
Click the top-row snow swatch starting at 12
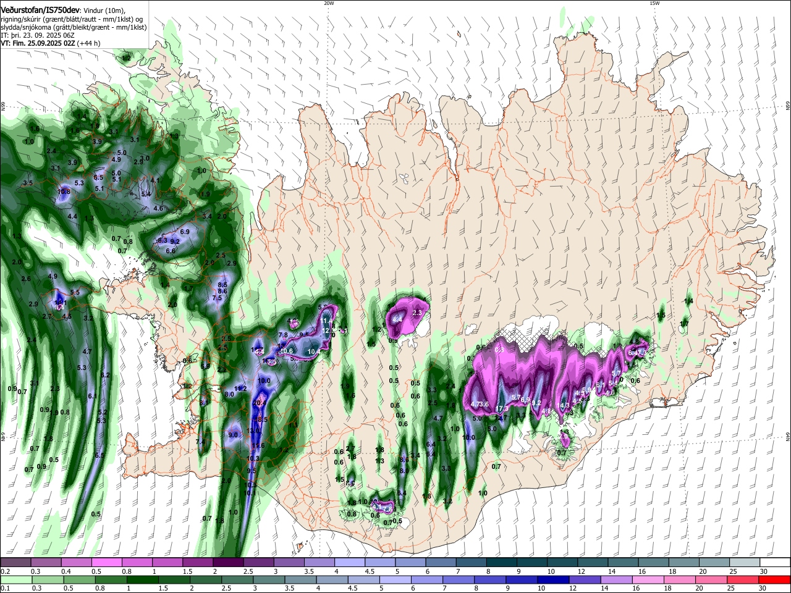pyautogui.click(x=591, y=562)
